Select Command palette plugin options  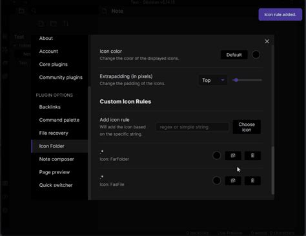59,120
